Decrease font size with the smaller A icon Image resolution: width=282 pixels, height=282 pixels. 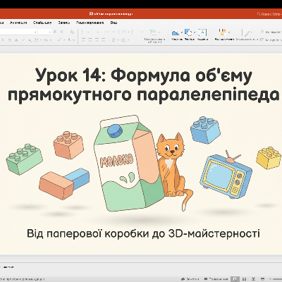(62, 32)
